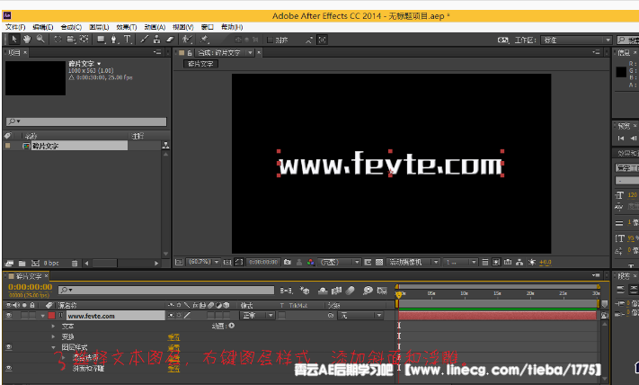
Task: Click the snapshot camera icon in viewer
Action: click(286, 262)
